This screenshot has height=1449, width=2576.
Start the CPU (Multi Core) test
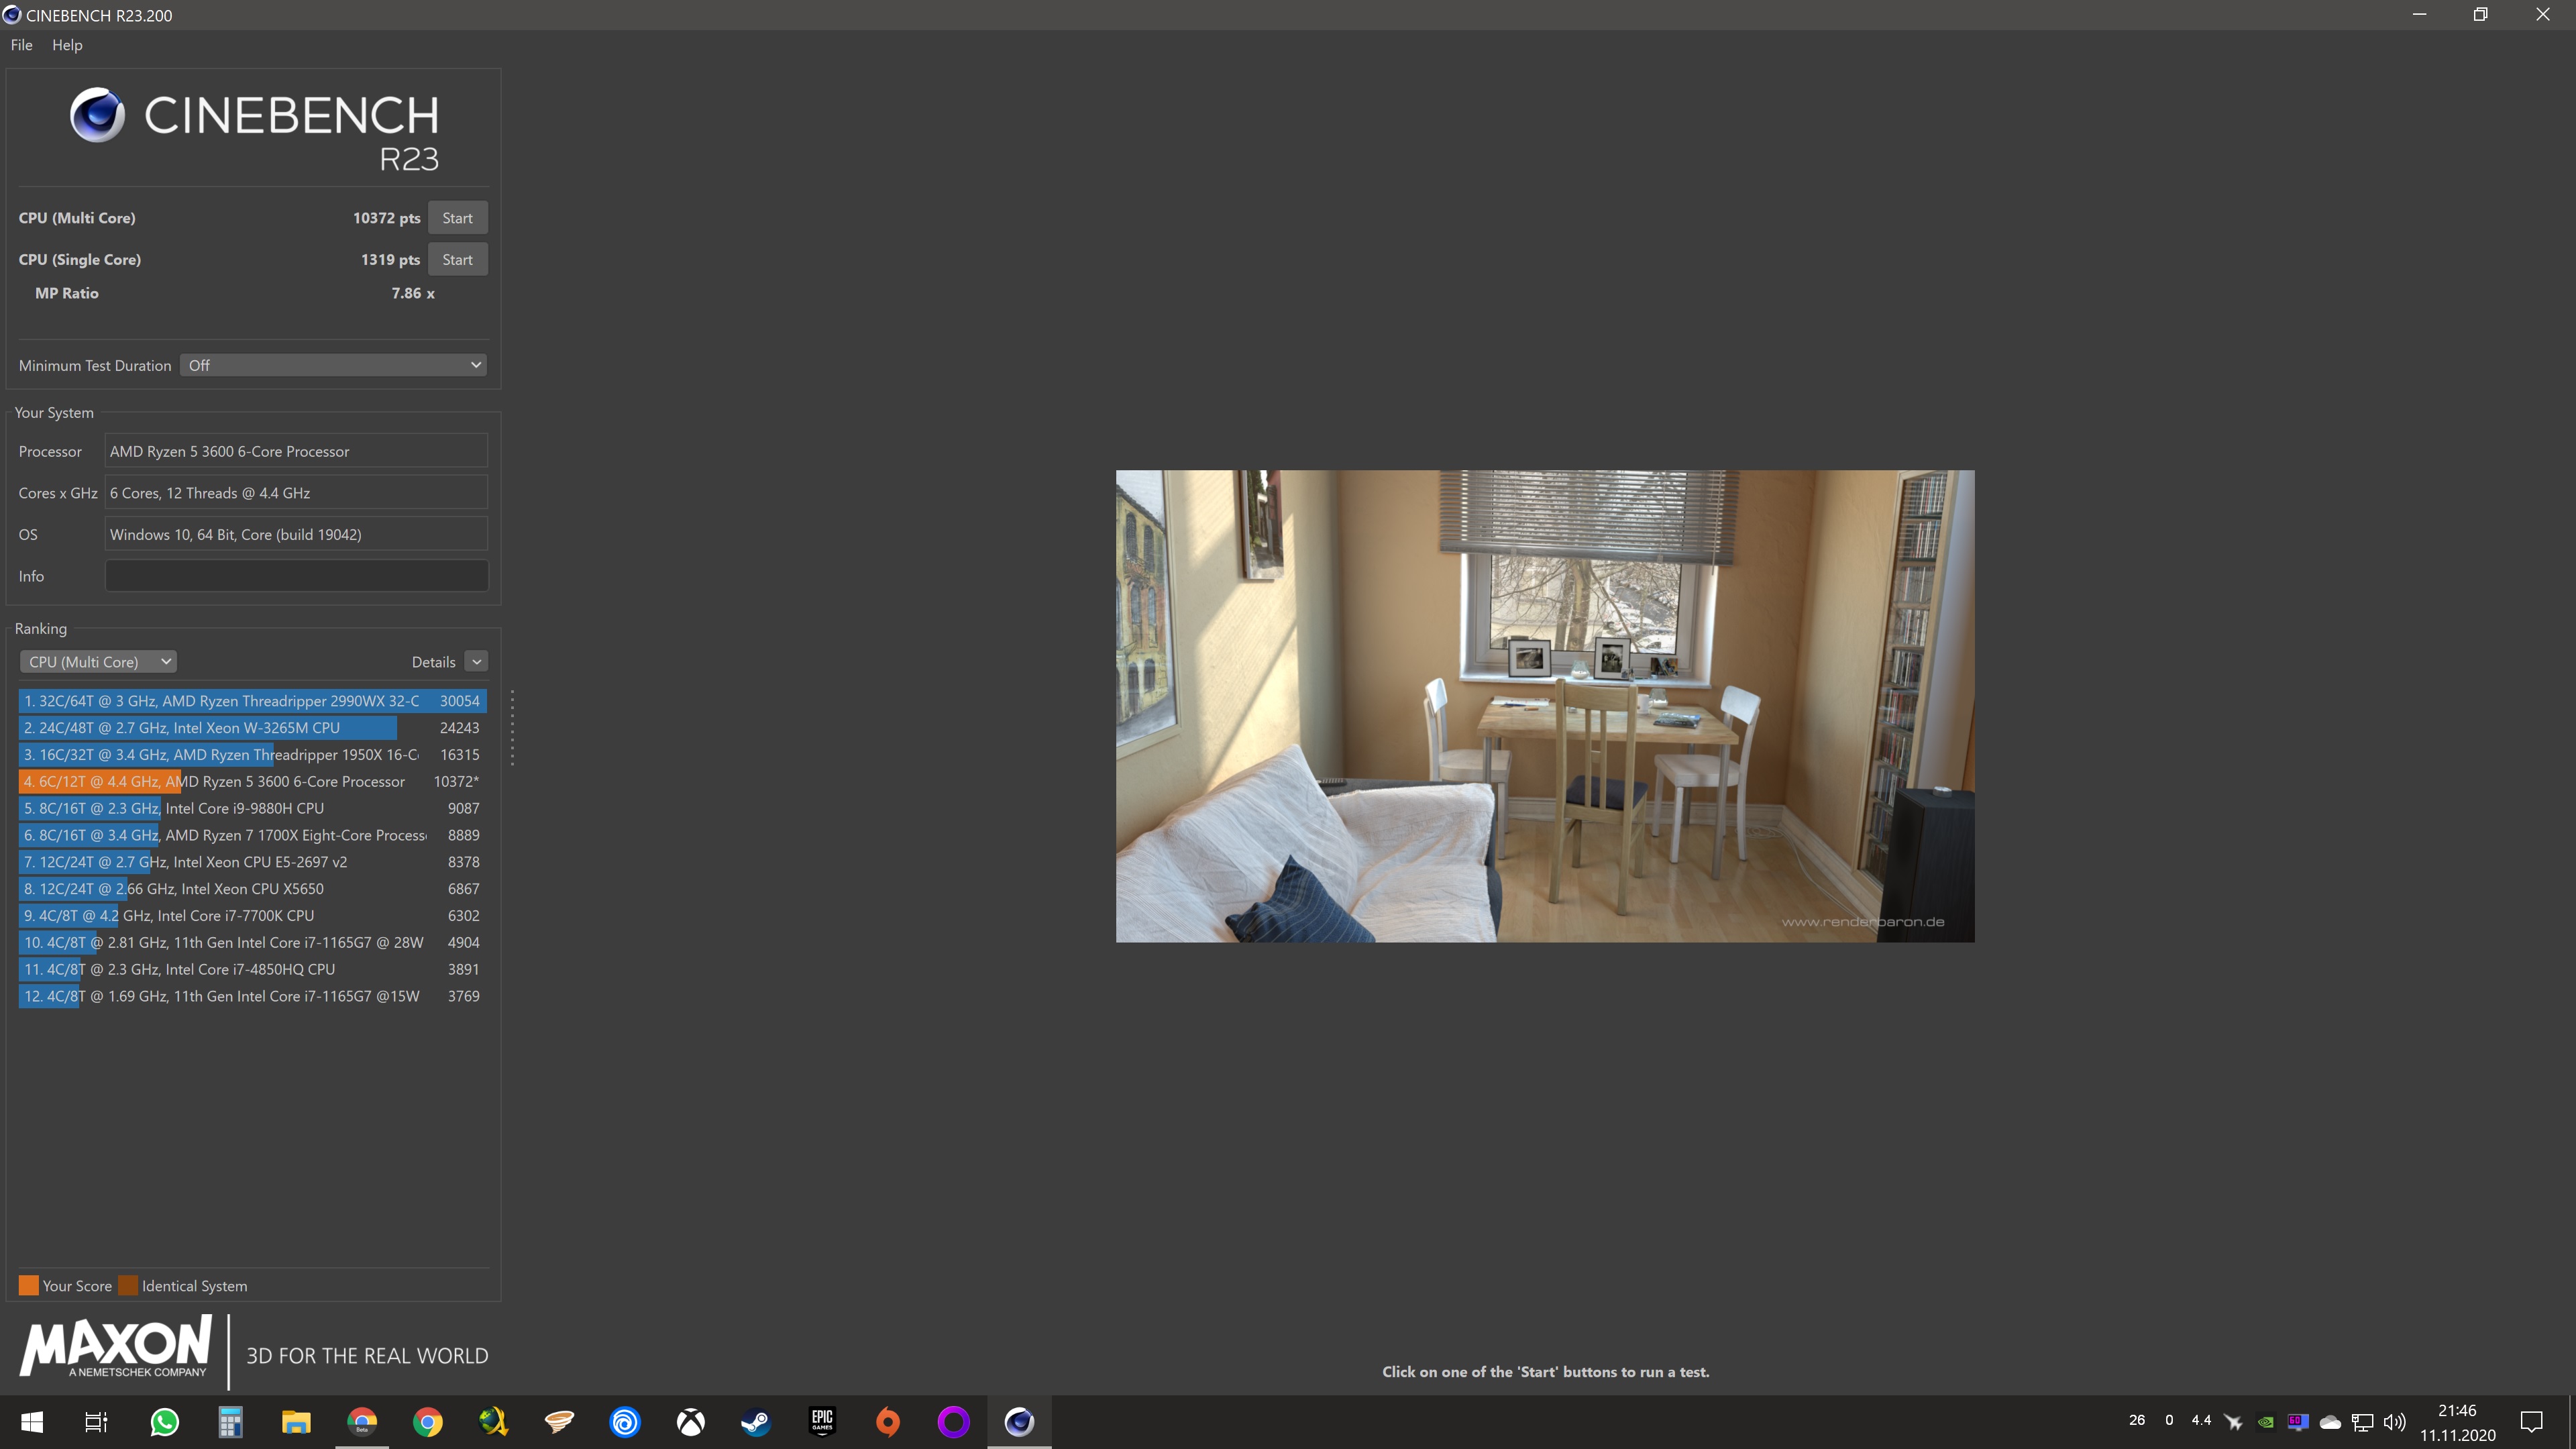coord(458,218)
